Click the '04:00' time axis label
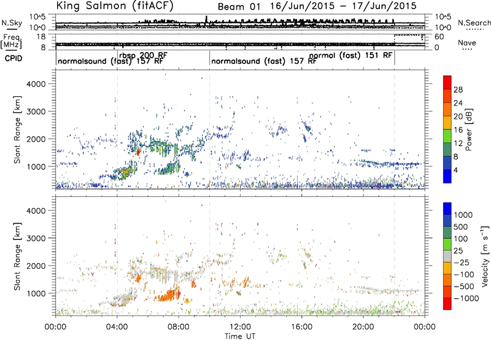This screenshot has height=340, width=491. pos(117,327)
